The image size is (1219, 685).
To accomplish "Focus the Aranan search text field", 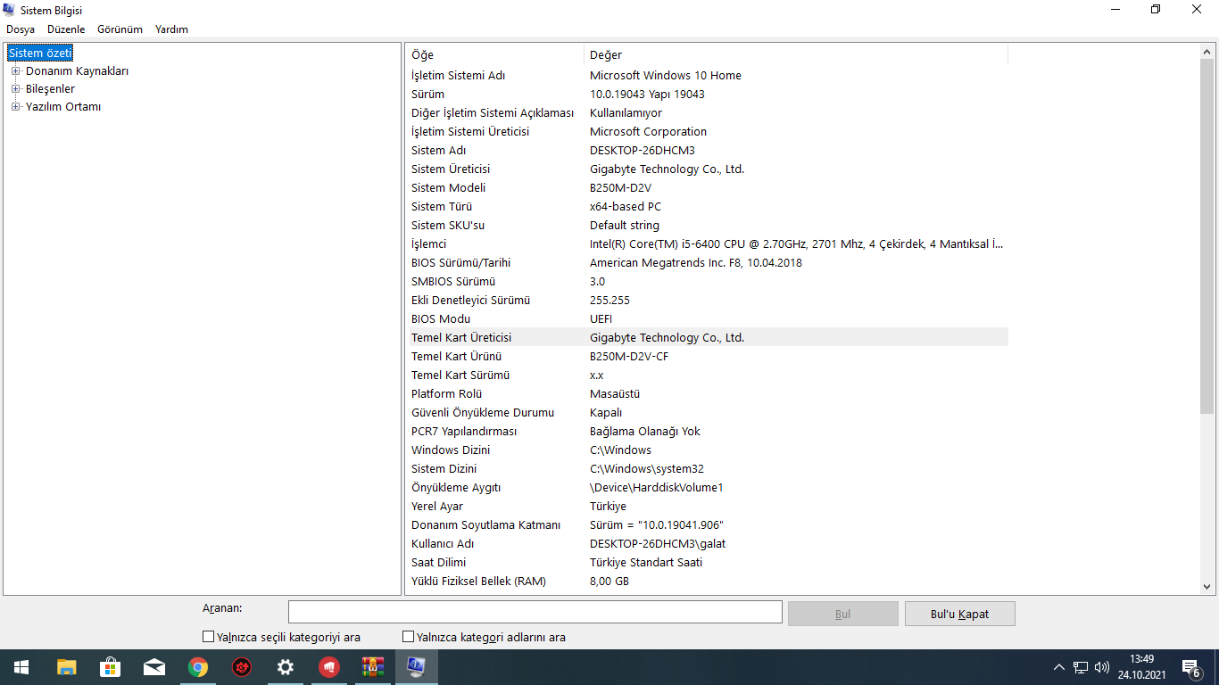I will 535,612.
